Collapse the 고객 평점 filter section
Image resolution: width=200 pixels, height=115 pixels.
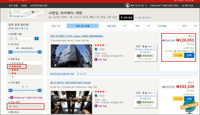[x=14, y=83]
